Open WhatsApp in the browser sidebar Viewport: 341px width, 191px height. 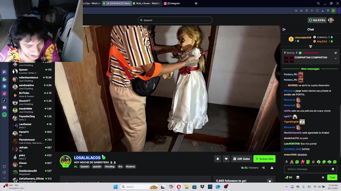tap(5, 79)
